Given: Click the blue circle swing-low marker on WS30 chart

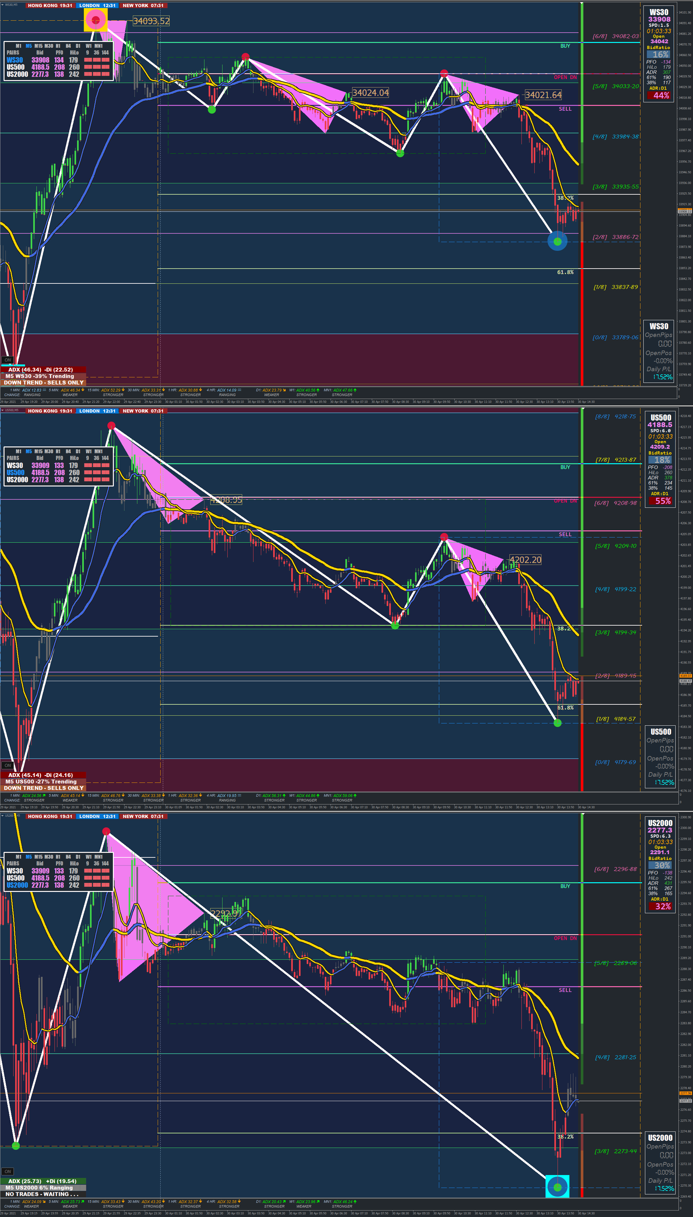Looking at the screenshot, I should tap(557, 241).
